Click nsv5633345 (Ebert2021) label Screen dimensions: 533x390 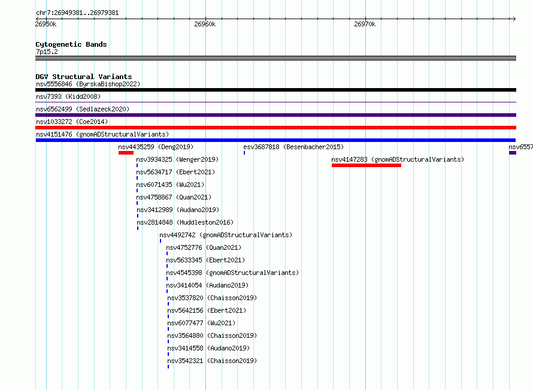(x=205, y=260)
